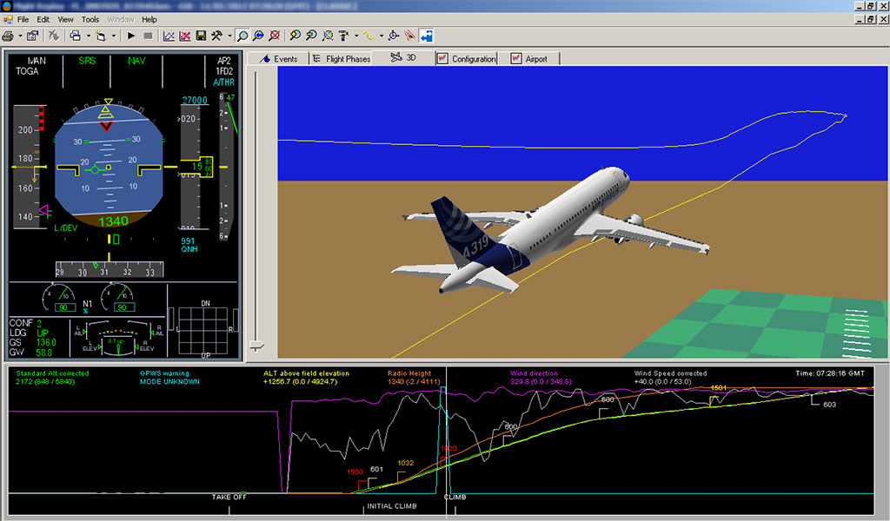
Task: Click the yellow hammer marker icon
Action: coord(343,36)
